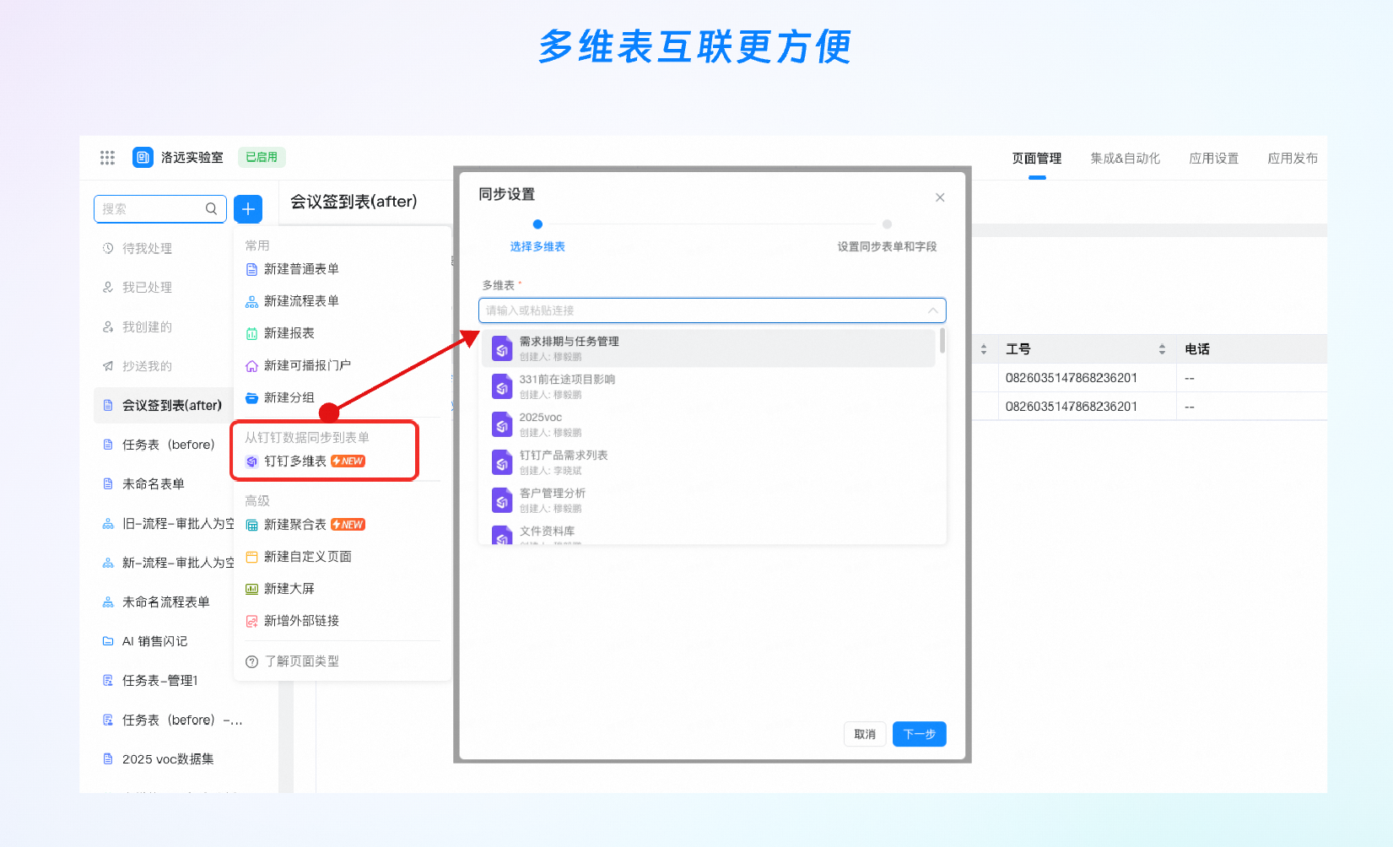Screen dimensions: 1393x847
Task: Click the 取消 button
Action: coord(865,734)
